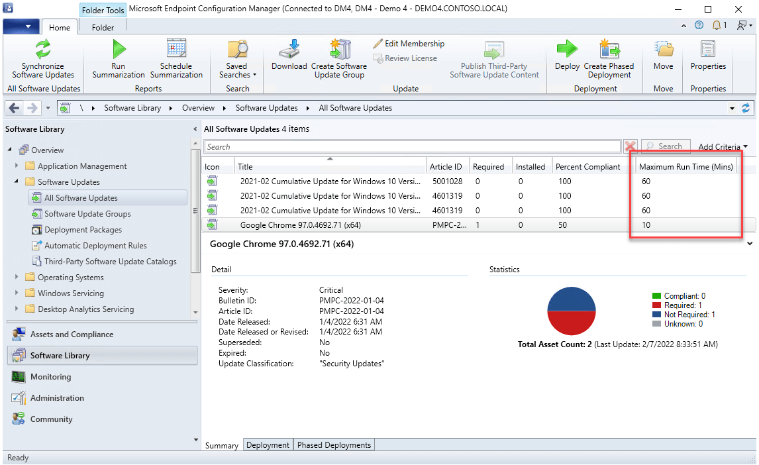The width and height of the screenshot is (759, 465).
Task: Collapse the ribbon with the arrow
Action: click(683, 26)
